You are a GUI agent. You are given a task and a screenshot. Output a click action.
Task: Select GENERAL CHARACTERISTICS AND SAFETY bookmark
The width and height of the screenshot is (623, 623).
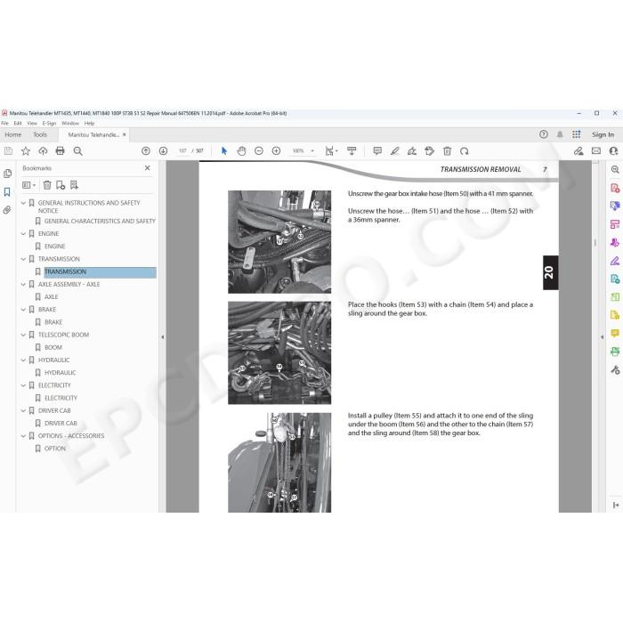100,221
